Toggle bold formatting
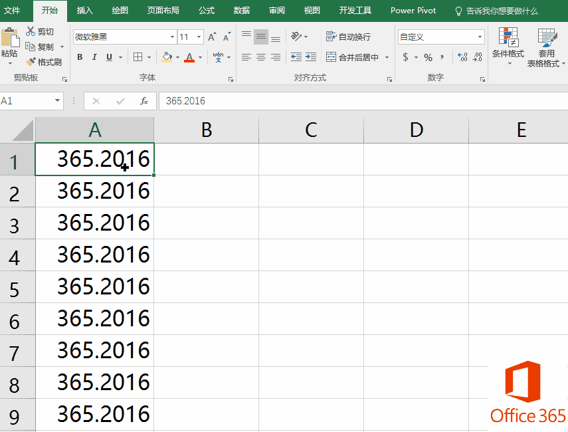Screen dimensions: 568x432 coord(80,57)
